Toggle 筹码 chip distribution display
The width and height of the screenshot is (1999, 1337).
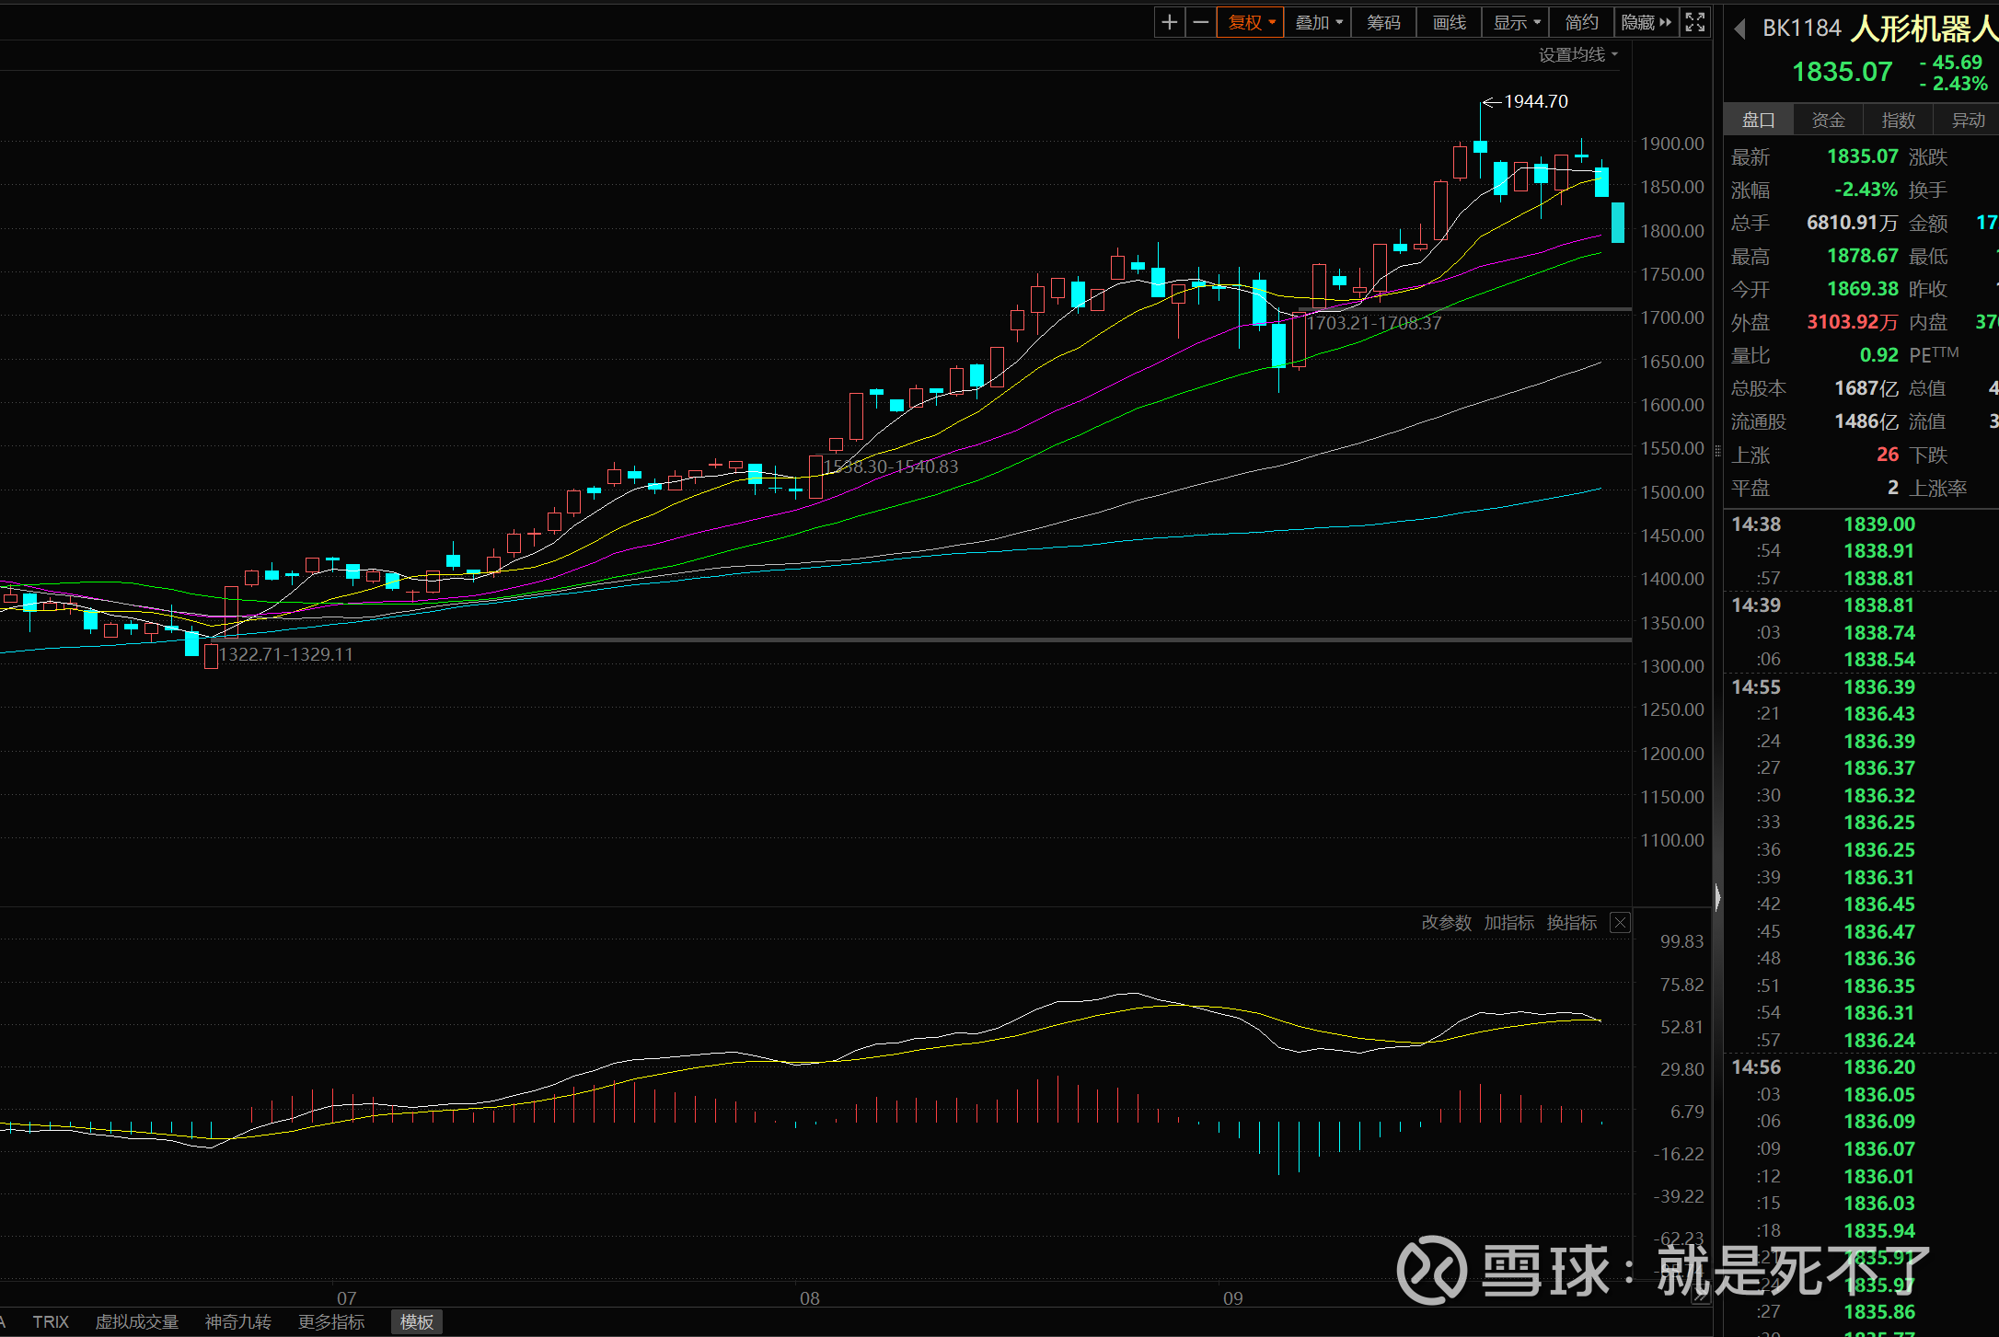(x=1383, y=22)
